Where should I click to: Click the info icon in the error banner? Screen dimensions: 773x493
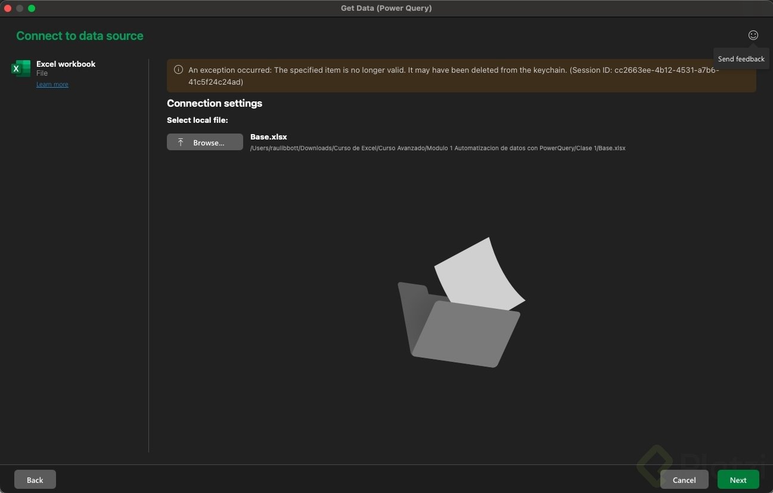click(178, 70)
